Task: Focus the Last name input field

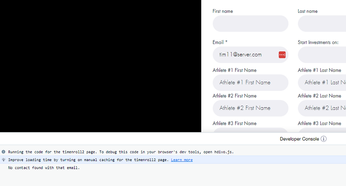Action: point(322,24)
